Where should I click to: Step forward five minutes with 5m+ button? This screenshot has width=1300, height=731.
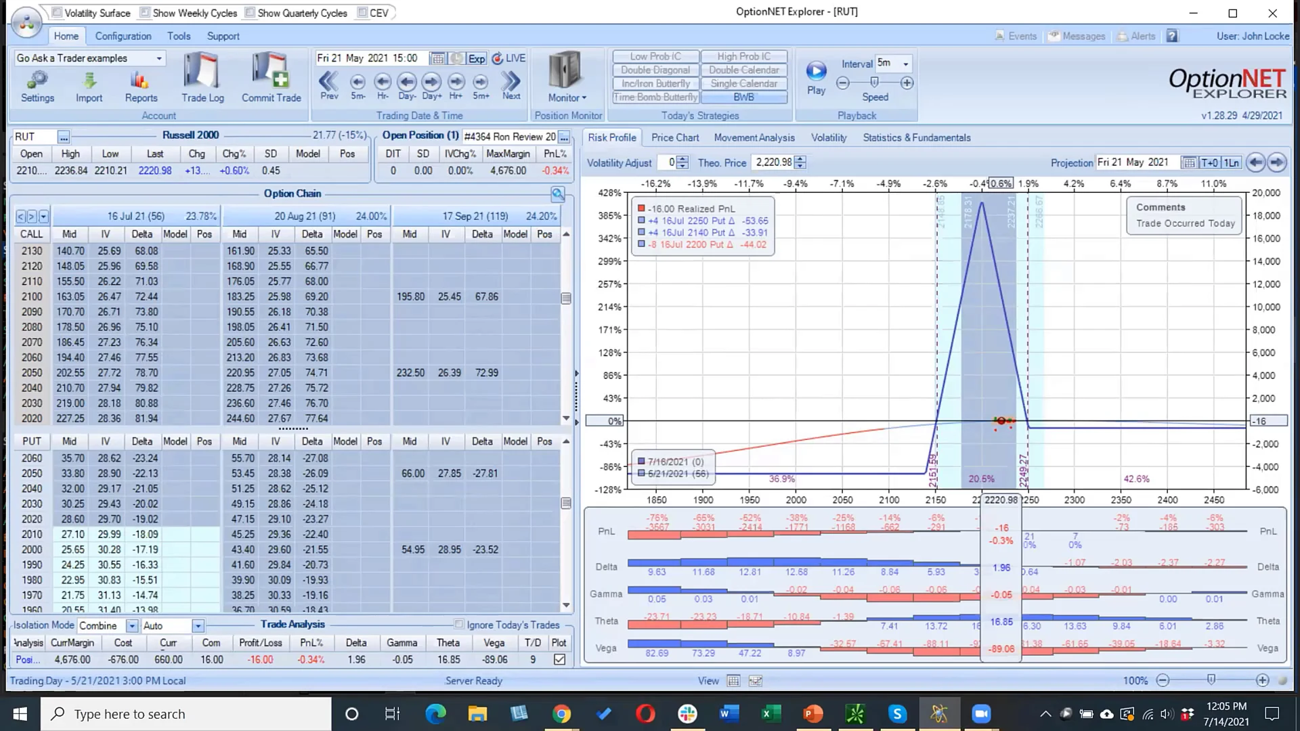tap(481, 86)
